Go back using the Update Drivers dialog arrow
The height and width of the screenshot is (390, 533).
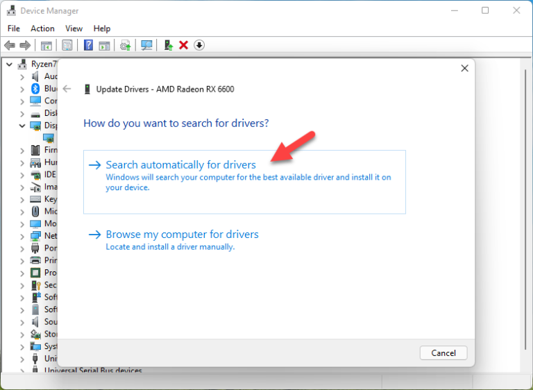coord(67,89)
